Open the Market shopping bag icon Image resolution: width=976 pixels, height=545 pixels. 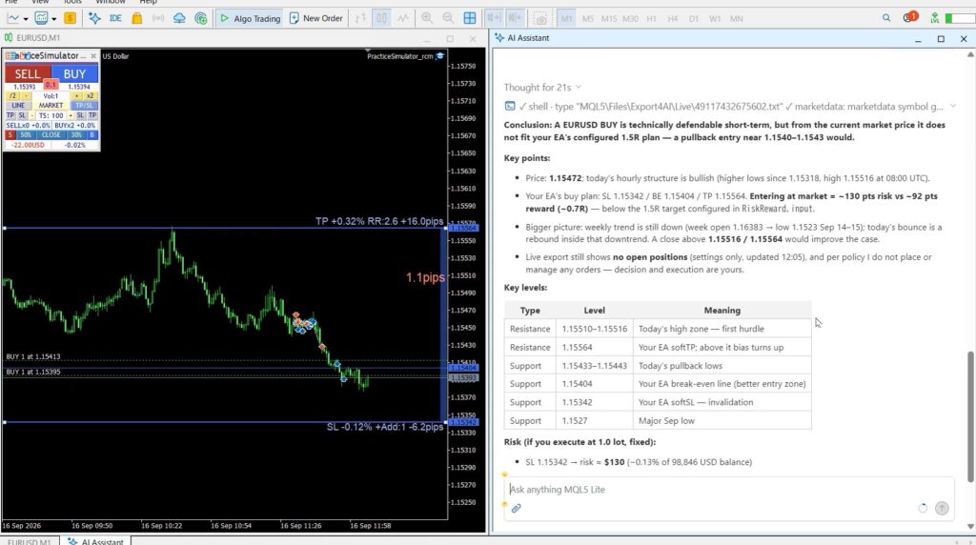[137, 18]
